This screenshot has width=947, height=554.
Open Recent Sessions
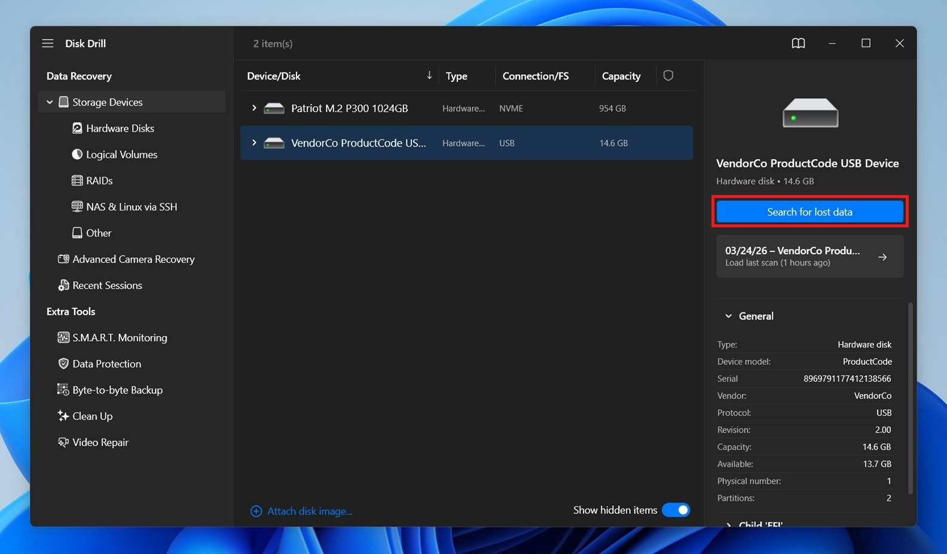point(107,285)
